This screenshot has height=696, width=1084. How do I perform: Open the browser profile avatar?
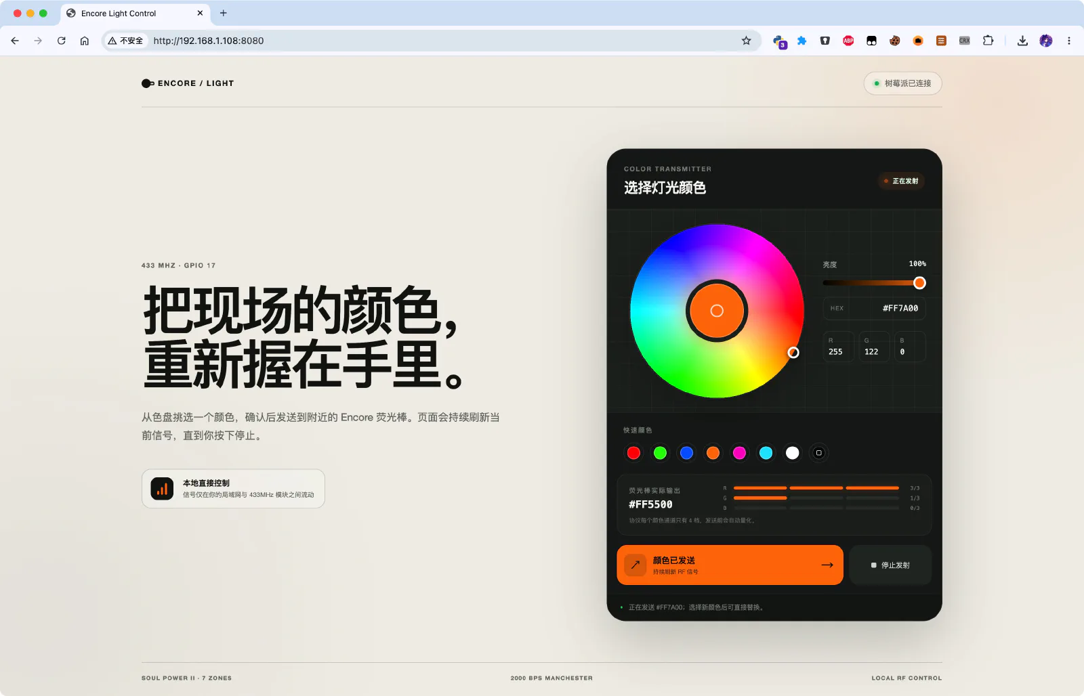tap(1046, 41)
